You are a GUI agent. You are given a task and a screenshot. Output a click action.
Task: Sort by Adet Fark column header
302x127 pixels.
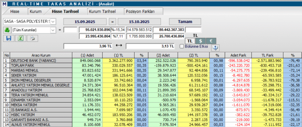(238, 55)
